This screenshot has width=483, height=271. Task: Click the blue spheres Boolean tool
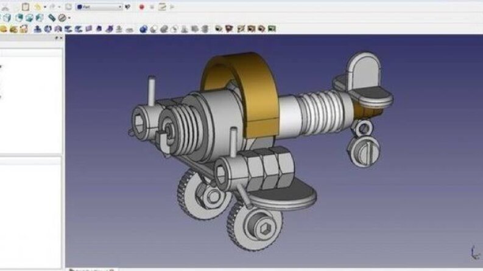[x=143, y=29]
